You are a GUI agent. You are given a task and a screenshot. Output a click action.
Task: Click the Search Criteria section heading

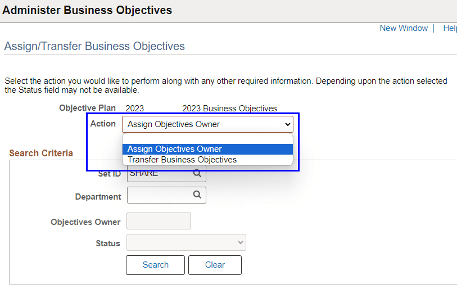(41, 153)
